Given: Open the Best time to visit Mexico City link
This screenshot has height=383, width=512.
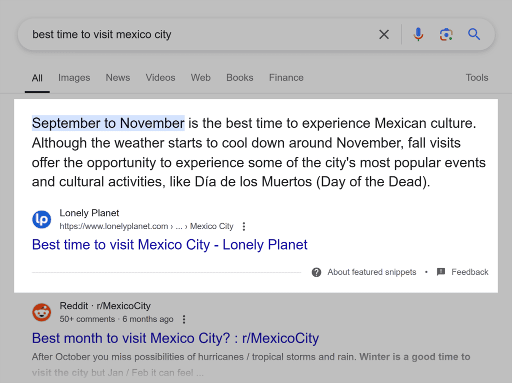Looking at the screenshot, I should tap(169, 244).
